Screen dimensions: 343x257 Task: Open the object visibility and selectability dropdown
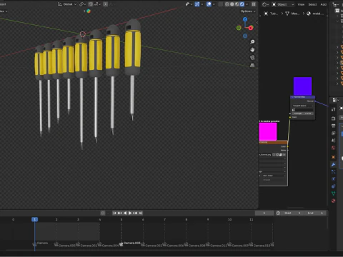189,4
